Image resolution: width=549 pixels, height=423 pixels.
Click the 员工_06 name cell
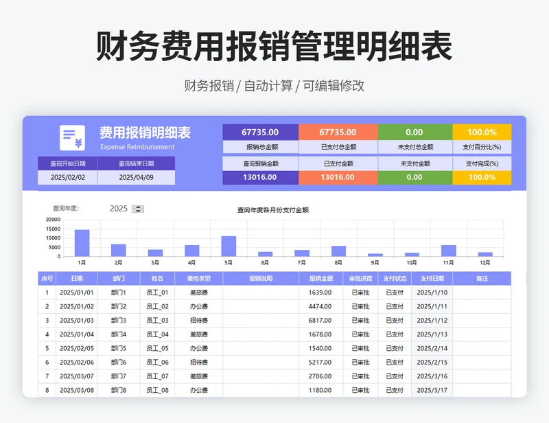tap(157, 363)
